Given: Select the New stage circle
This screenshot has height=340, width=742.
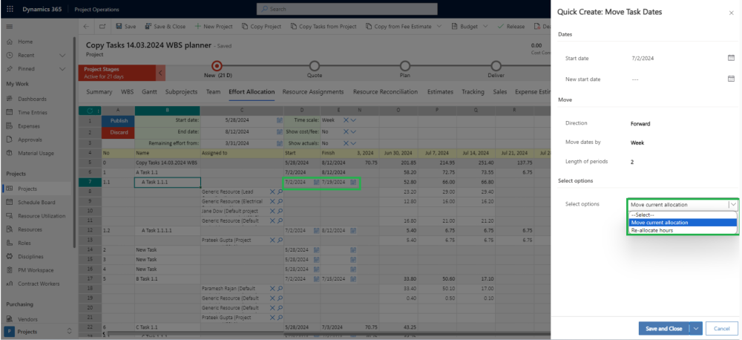Looking at the screenshot, I should [x=217, y=66].
